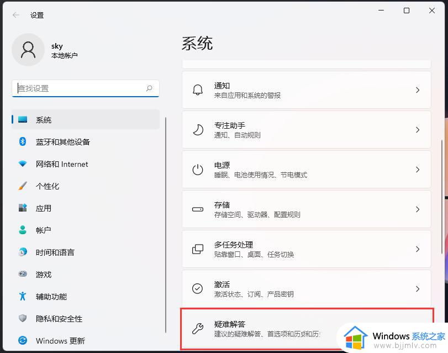This screenshot has width=448, height=353.
Task: Click the 时间和语言 globe clock icon
Action: 23,252
